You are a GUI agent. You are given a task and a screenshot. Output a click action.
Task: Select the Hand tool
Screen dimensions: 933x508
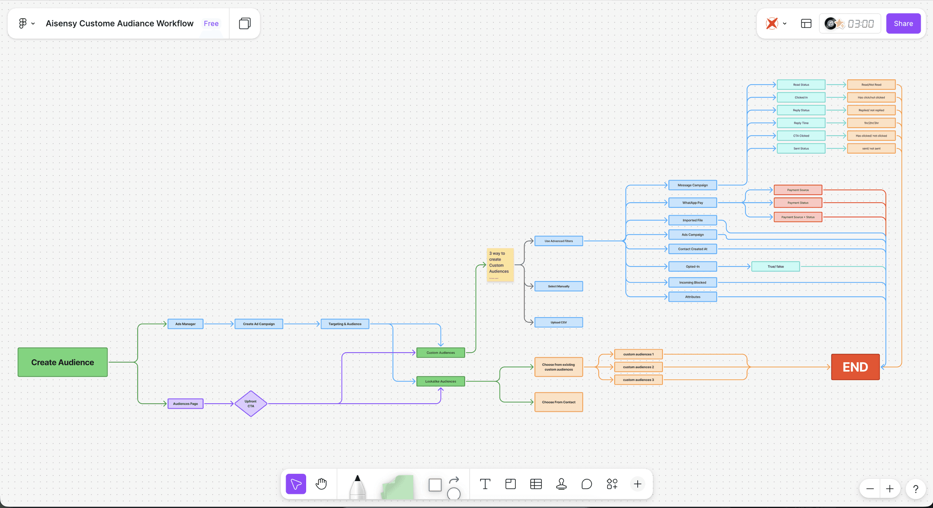[321, 484]
